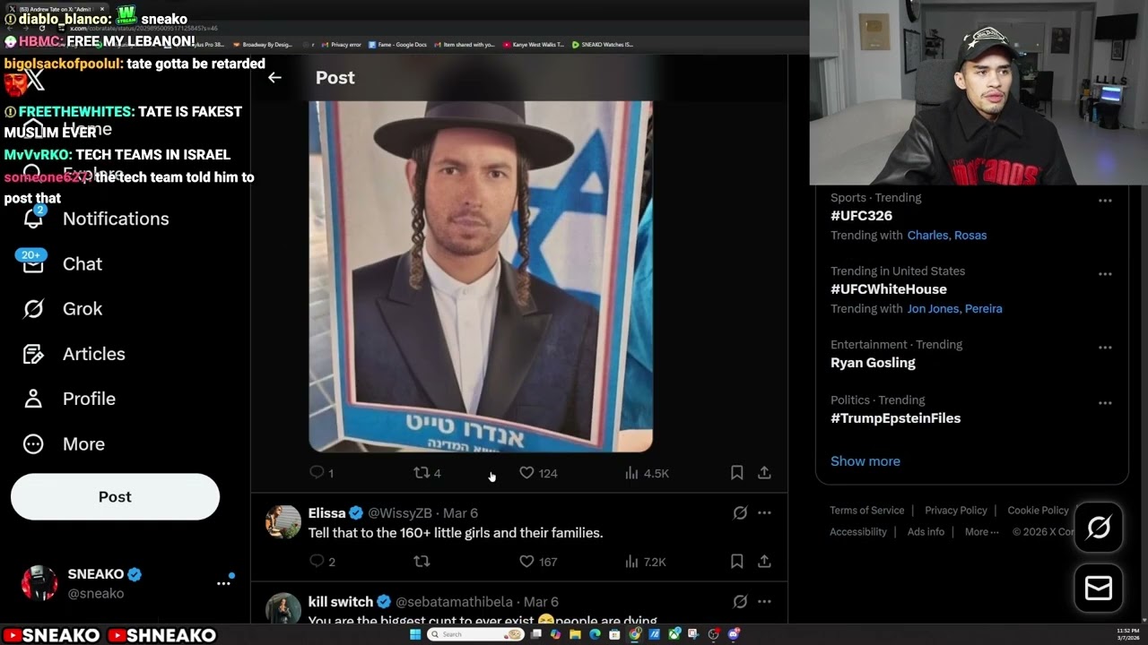
Task: Share the image post
Action: tap(764, 472)
